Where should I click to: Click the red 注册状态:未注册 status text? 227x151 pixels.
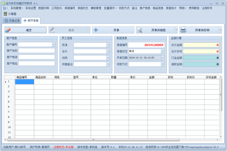pyautogui.click(x=64, y=147)
